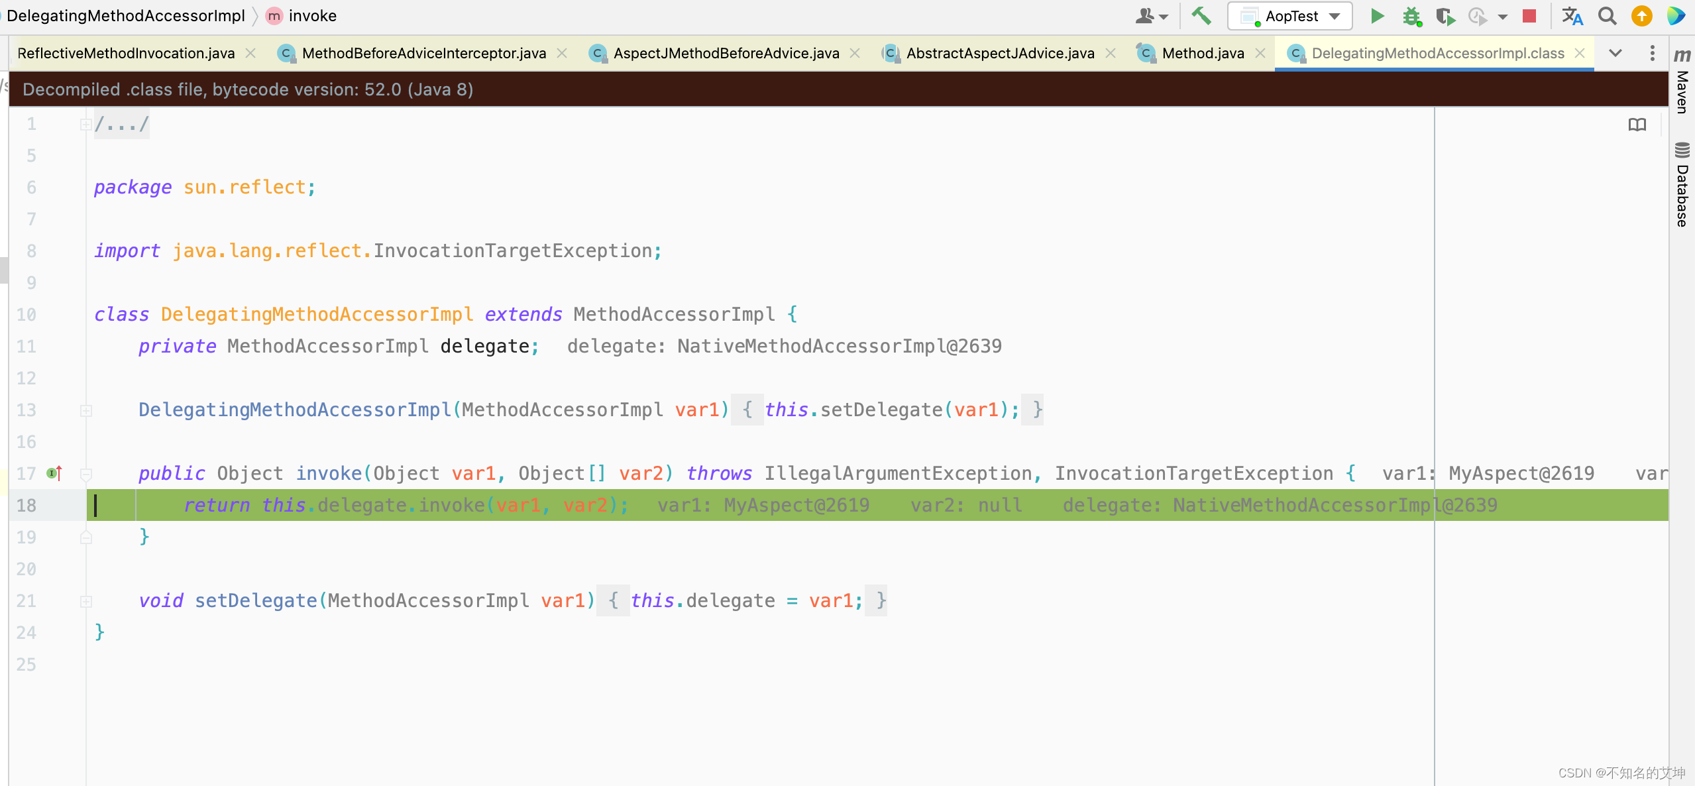Screen dimensions: 1695x786
Task: Close the Method.java tab
Action: tap(1260, 53)
